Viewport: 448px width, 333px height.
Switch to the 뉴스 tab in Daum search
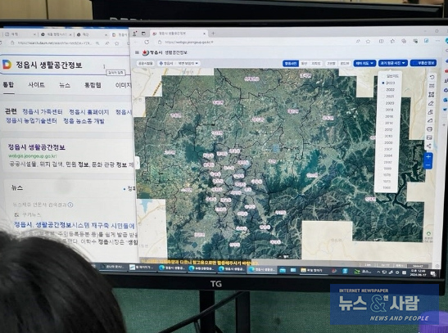(x=65, y=85)
